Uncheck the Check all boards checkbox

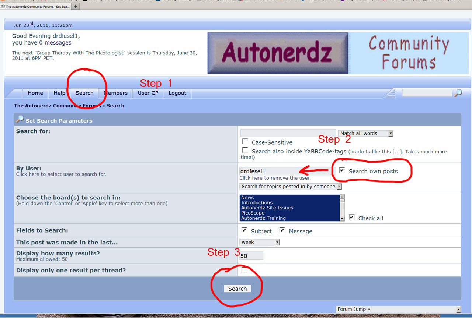click(x=351, y=217)
